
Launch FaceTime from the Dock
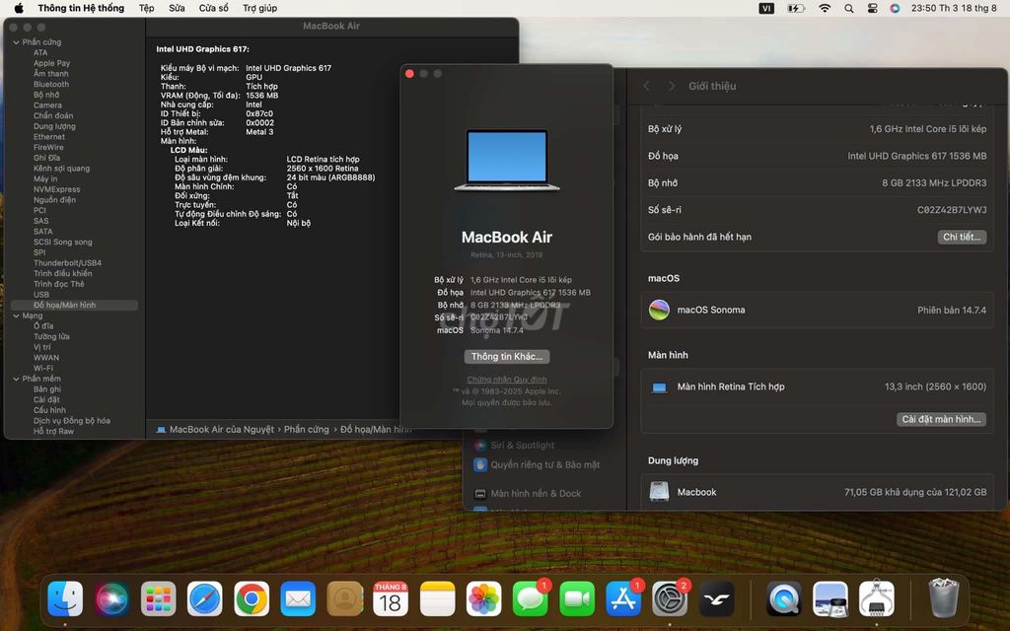point(577,598)
